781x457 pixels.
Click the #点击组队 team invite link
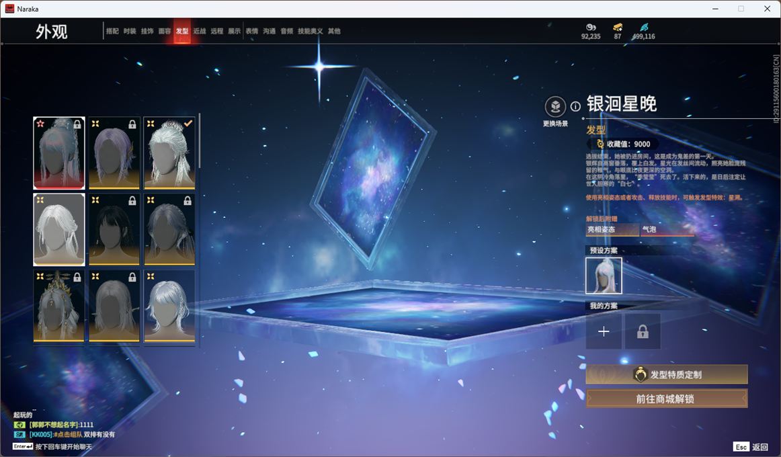coord(67,435)
